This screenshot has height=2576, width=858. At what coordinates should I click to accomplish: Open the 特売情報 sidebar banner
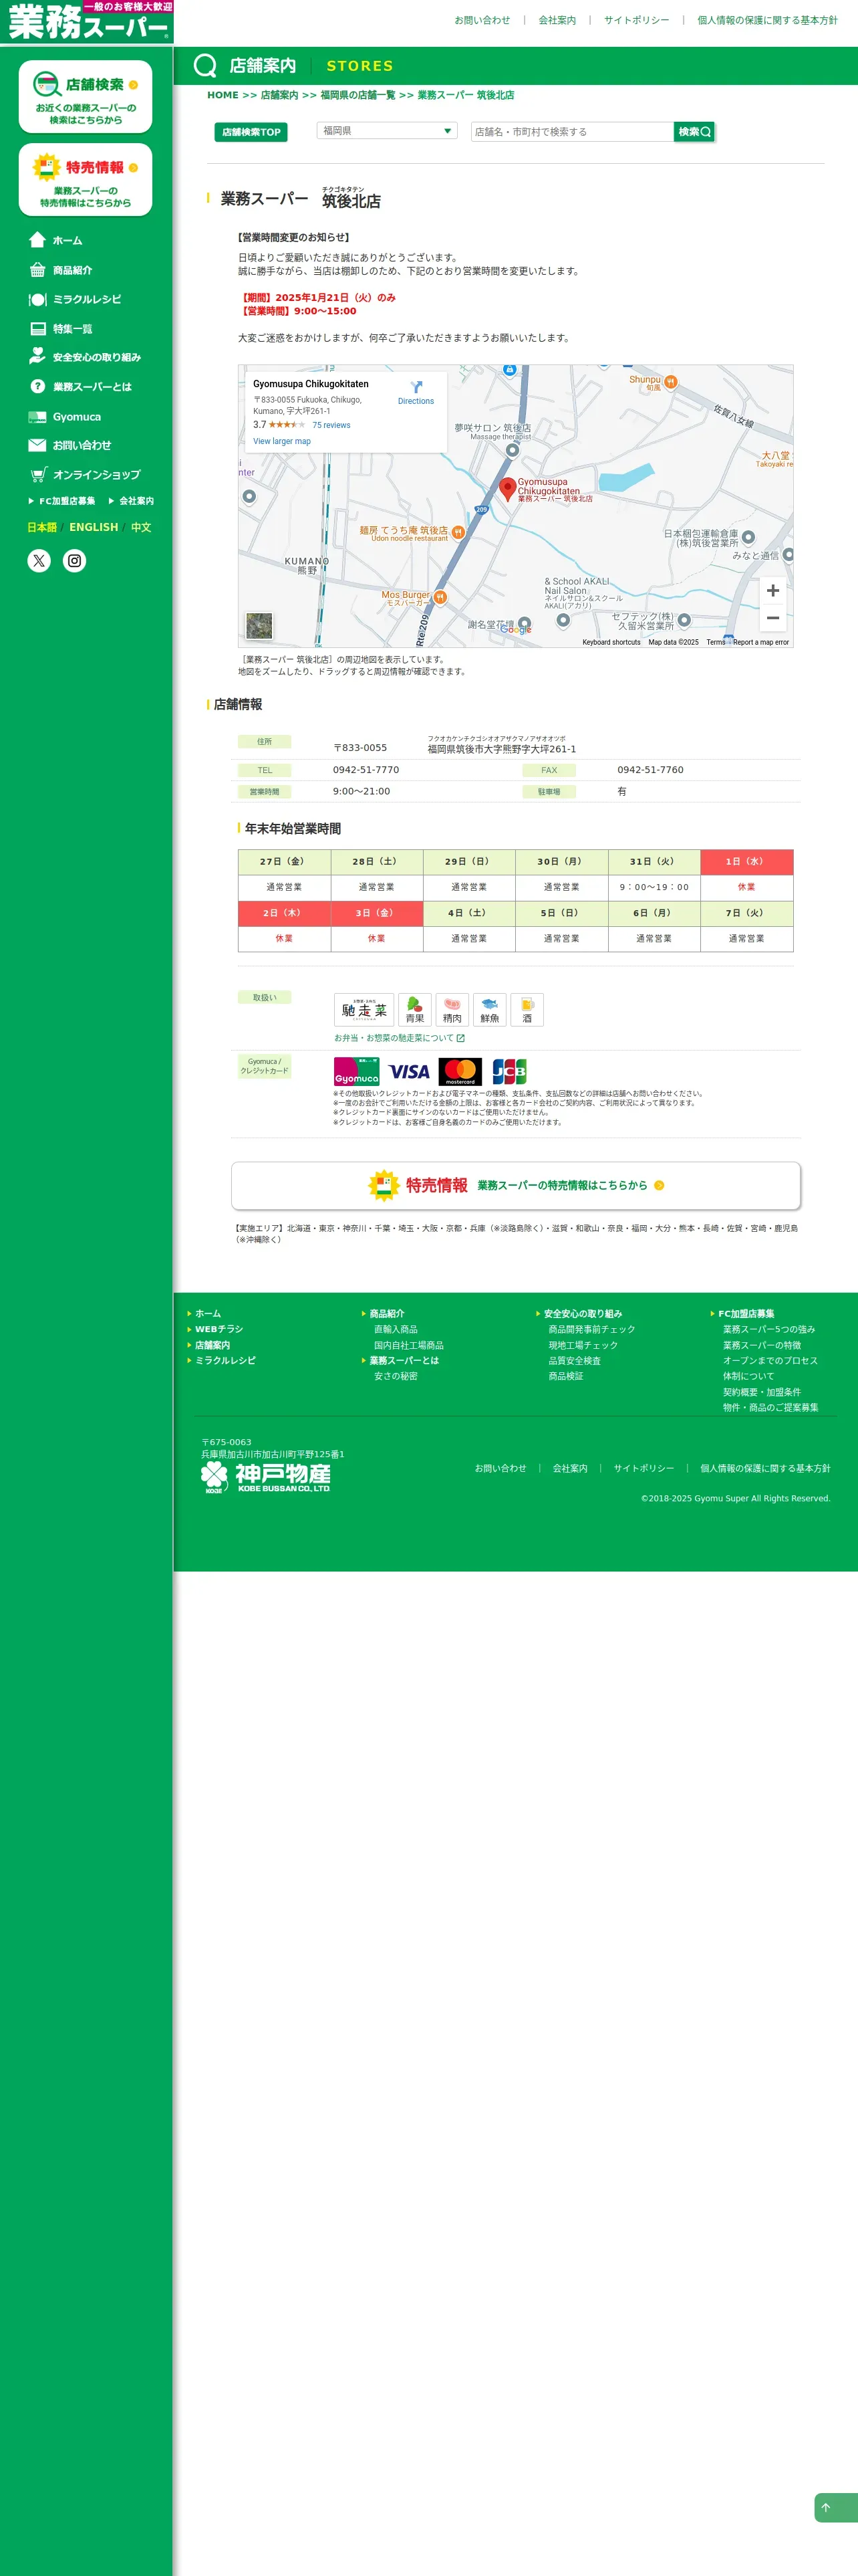[x=86, y=180]
